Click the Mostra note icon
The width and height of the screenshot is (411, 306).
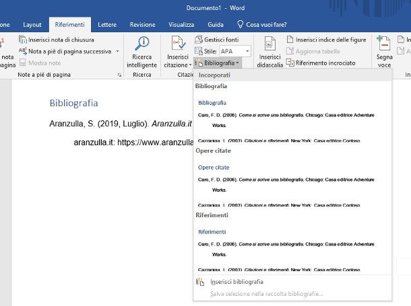click(23, 63)
